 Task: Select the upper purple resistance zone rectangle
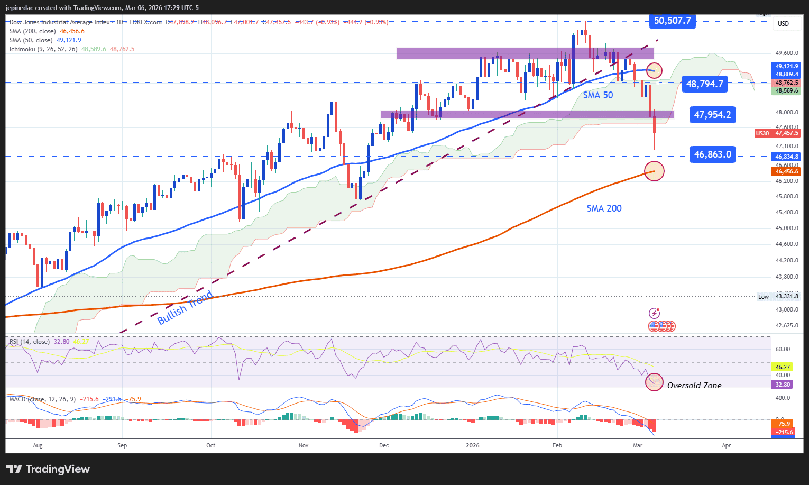[x=525, y=53]
